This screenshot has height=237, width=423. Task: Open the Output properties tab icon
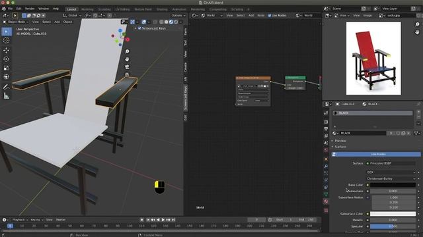point(326,129)
